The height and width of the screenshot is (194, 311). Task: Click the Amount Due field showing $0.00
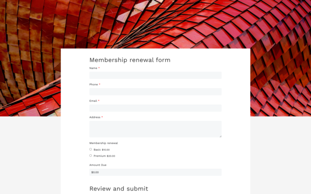point(155,172)
